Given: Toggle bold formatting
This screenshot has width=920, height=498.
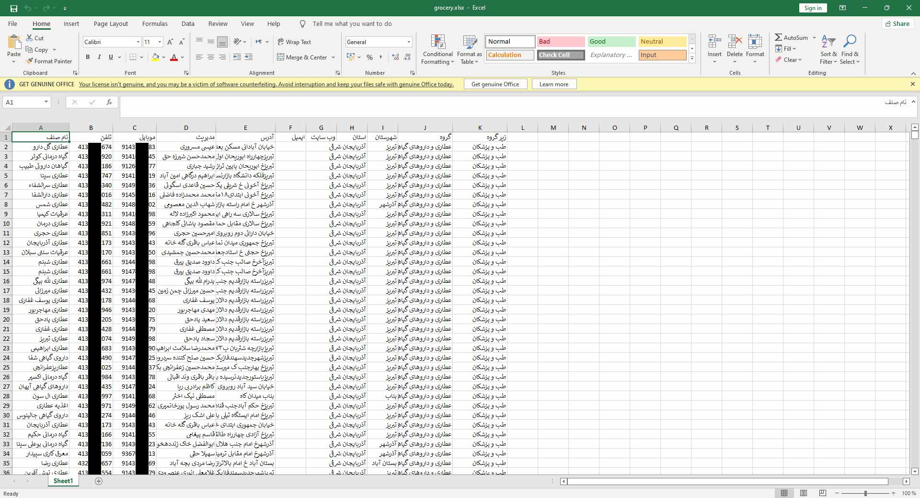Looking at the screenshot, I should (x=88, y=57).
